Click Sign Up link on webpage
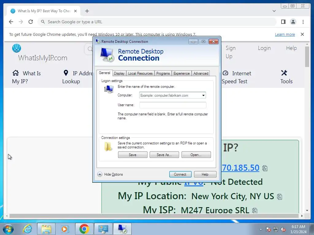Viewport: 314px width, 235px height. [231, 52]
